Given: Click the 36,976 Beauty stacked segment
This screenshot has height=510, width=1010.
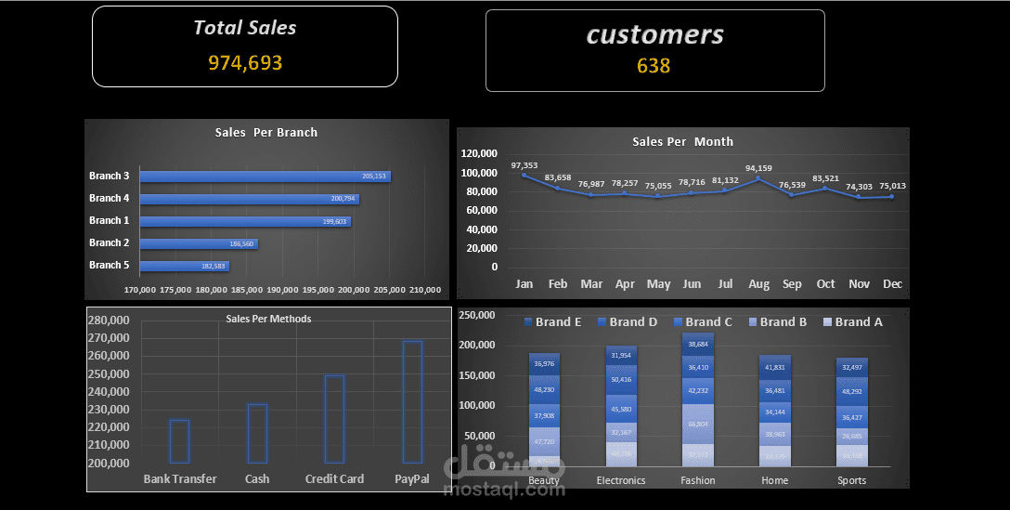Looking at the screenshot, I should coord(544,364).
